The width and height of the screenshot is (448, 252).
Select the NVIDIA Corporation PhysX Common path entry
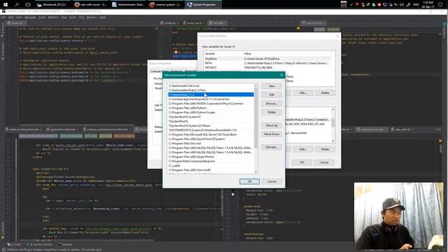tap(211, 104)
